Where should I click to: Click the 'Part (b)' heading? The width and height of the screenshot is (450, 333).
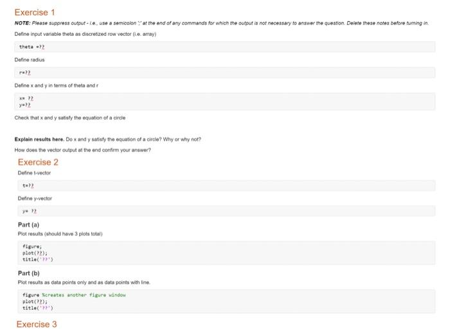[x=29, y=273]
